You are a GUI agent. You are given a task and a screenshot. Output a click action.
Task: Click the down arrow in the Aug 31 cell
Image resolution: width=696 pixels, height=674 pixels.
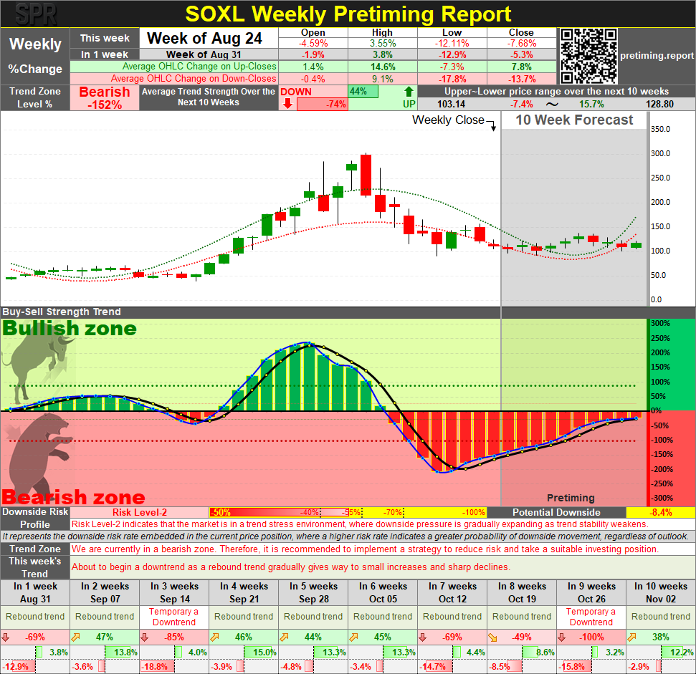pyautogui.click(x=6, y=637)
